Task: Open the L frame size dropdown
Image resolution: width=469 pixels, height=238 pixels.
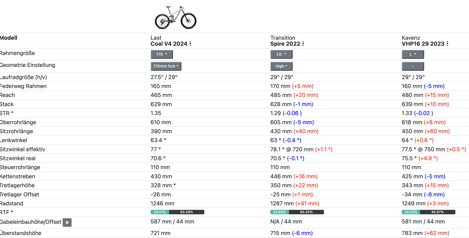Action: tap(413, 54)
